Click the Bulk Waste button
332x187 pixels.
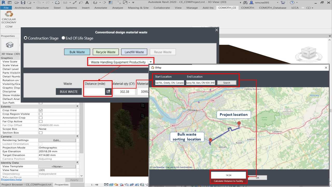[77, 52]
